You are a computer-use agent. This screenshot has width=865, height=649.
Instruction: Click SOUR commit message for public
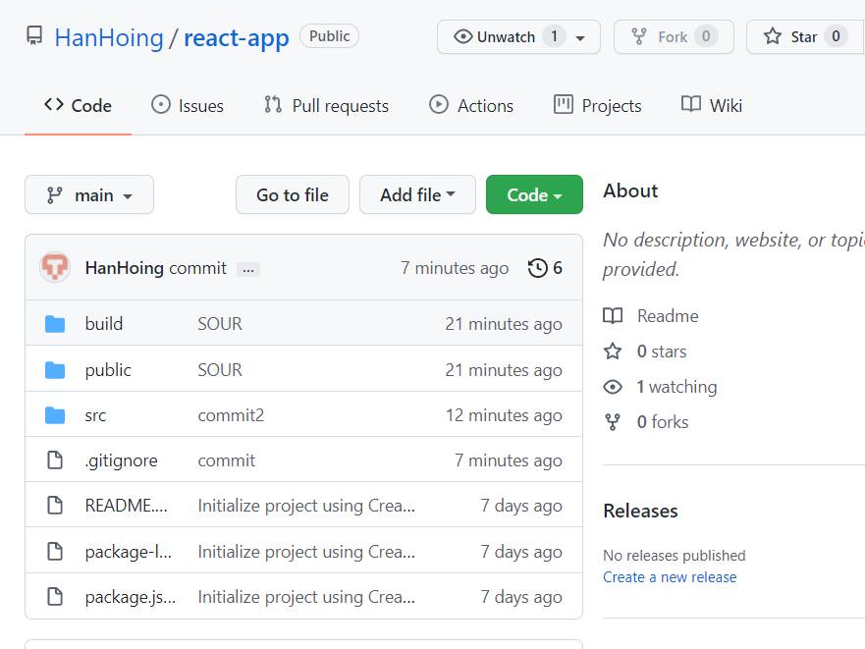click(220, 370)
